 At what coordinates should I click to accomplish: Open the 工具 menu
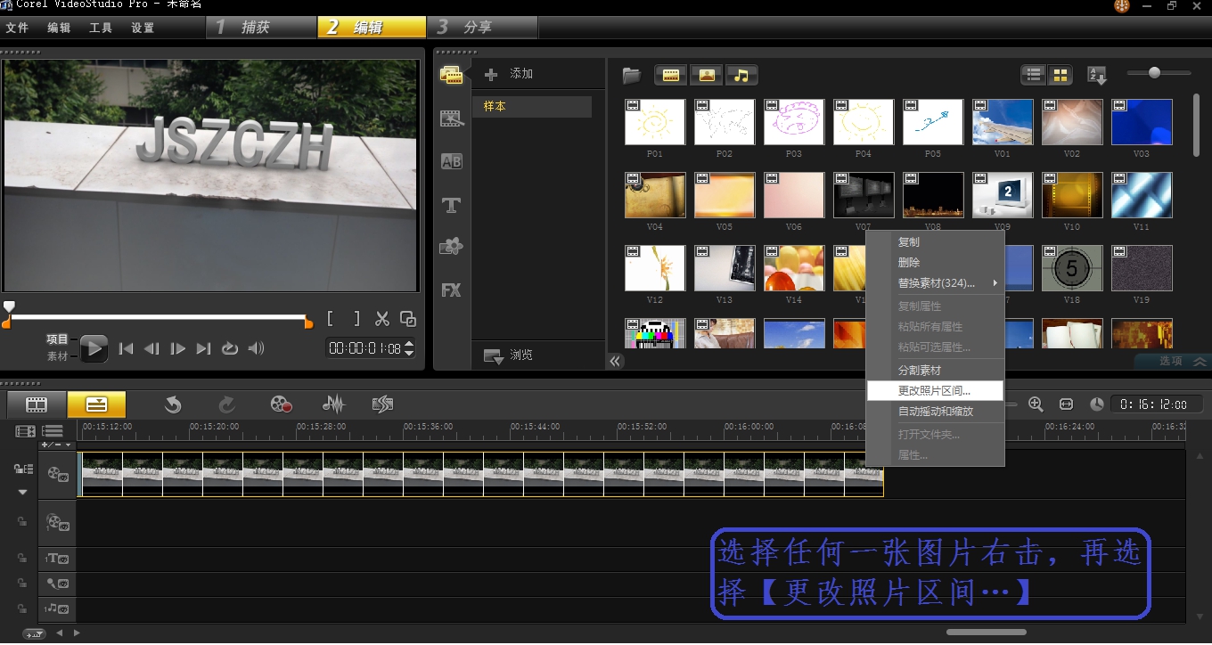pyautogui.click(x=101, y=28)
